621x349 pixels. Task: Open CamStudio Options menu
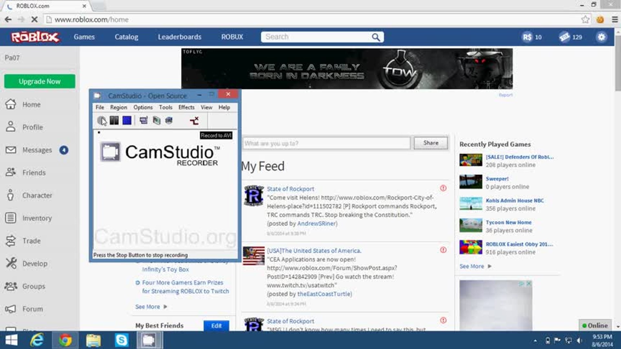143,107
